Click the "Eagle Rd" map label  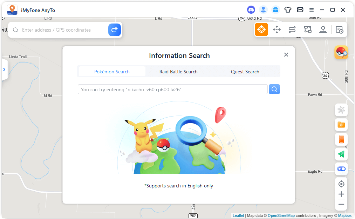315,171
